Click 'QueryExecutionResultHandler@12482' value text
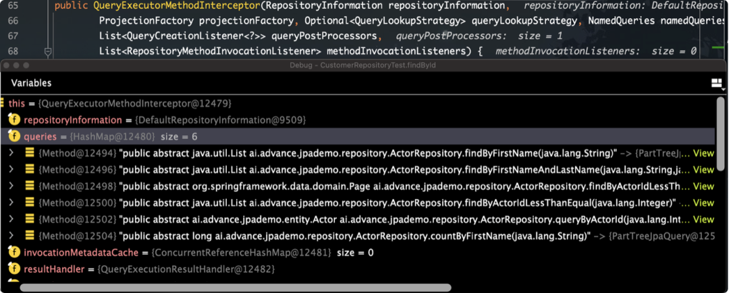Screen dimensions: 729x293 point(186,269)
